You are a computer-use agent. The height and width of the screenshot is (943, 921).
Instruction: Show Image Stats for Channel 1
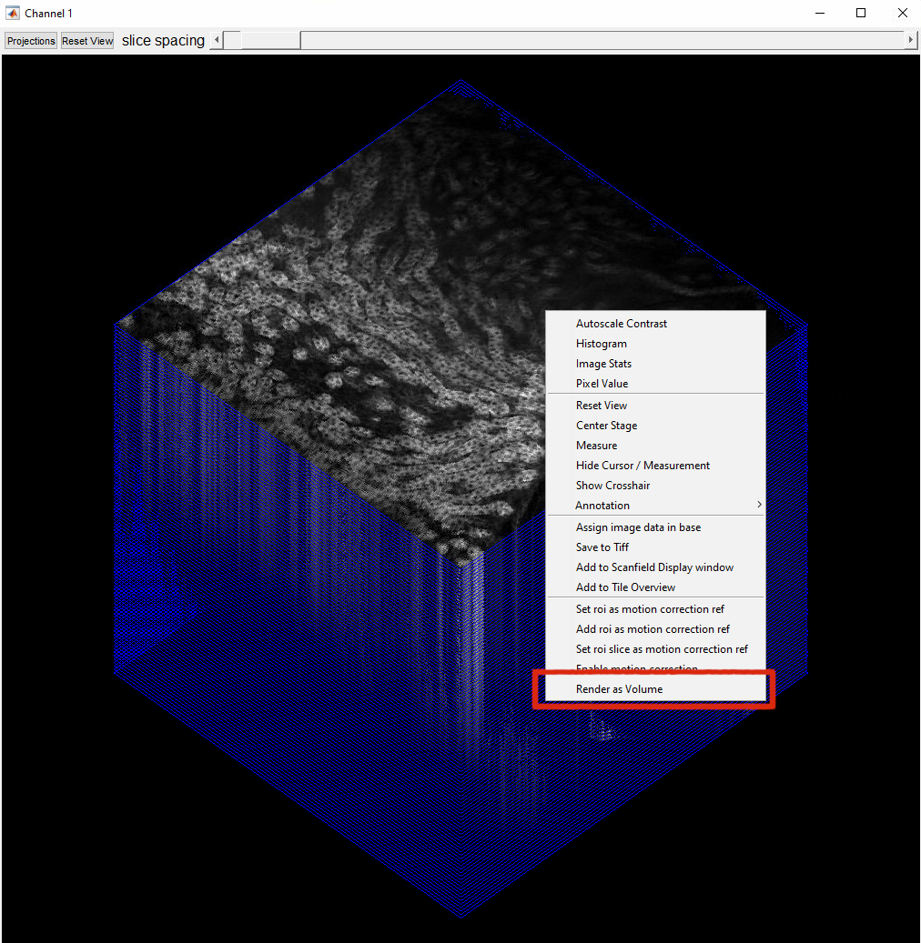tap(602, 363)
